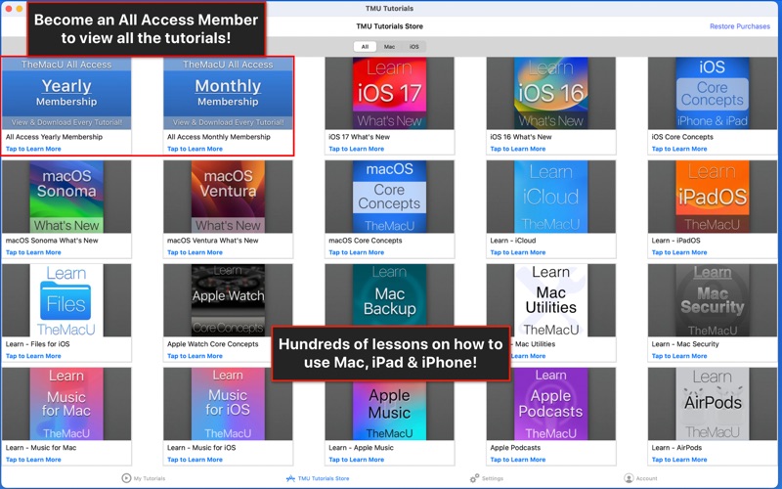
Task: Tap to Learn More under iOS Core Concepts
Action: (x=679, y=149)
